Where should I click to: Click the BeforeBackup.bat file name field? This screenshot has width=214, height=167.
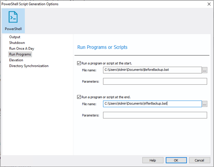pos(152,70)
